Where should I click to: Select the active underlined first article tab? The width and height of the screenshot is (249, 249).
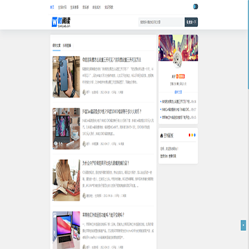pos(56,46)
